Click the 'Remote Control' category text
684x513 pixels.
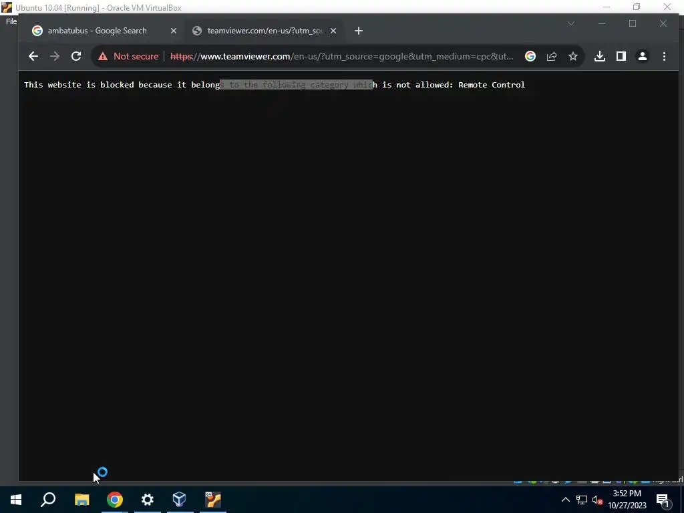click(492, 85)
